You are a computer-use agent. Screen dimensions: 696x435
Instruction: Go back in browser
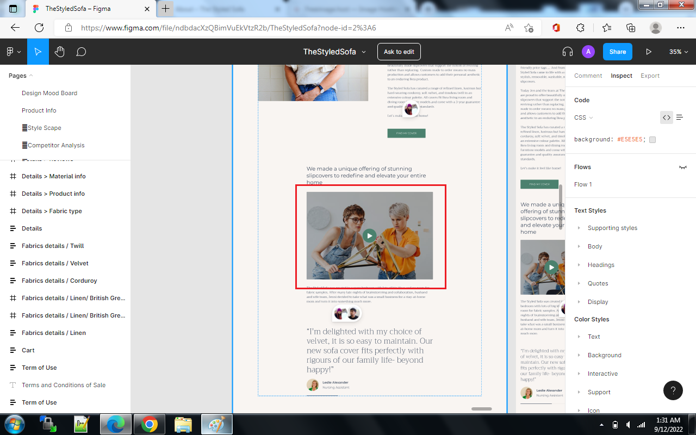click(15, 28)
